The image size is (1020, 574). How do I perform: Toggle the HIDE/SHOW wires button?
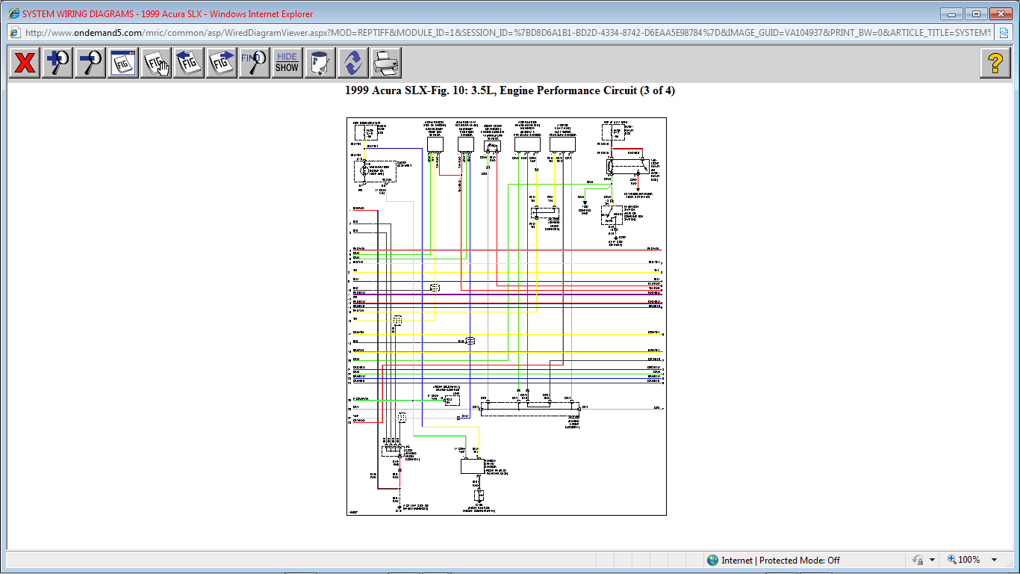click(287, 63)
